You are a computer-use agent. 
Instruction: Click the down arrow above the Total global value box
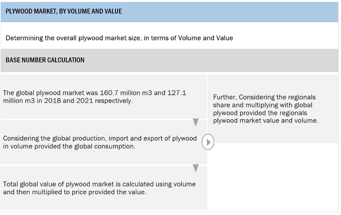(196, 168)
